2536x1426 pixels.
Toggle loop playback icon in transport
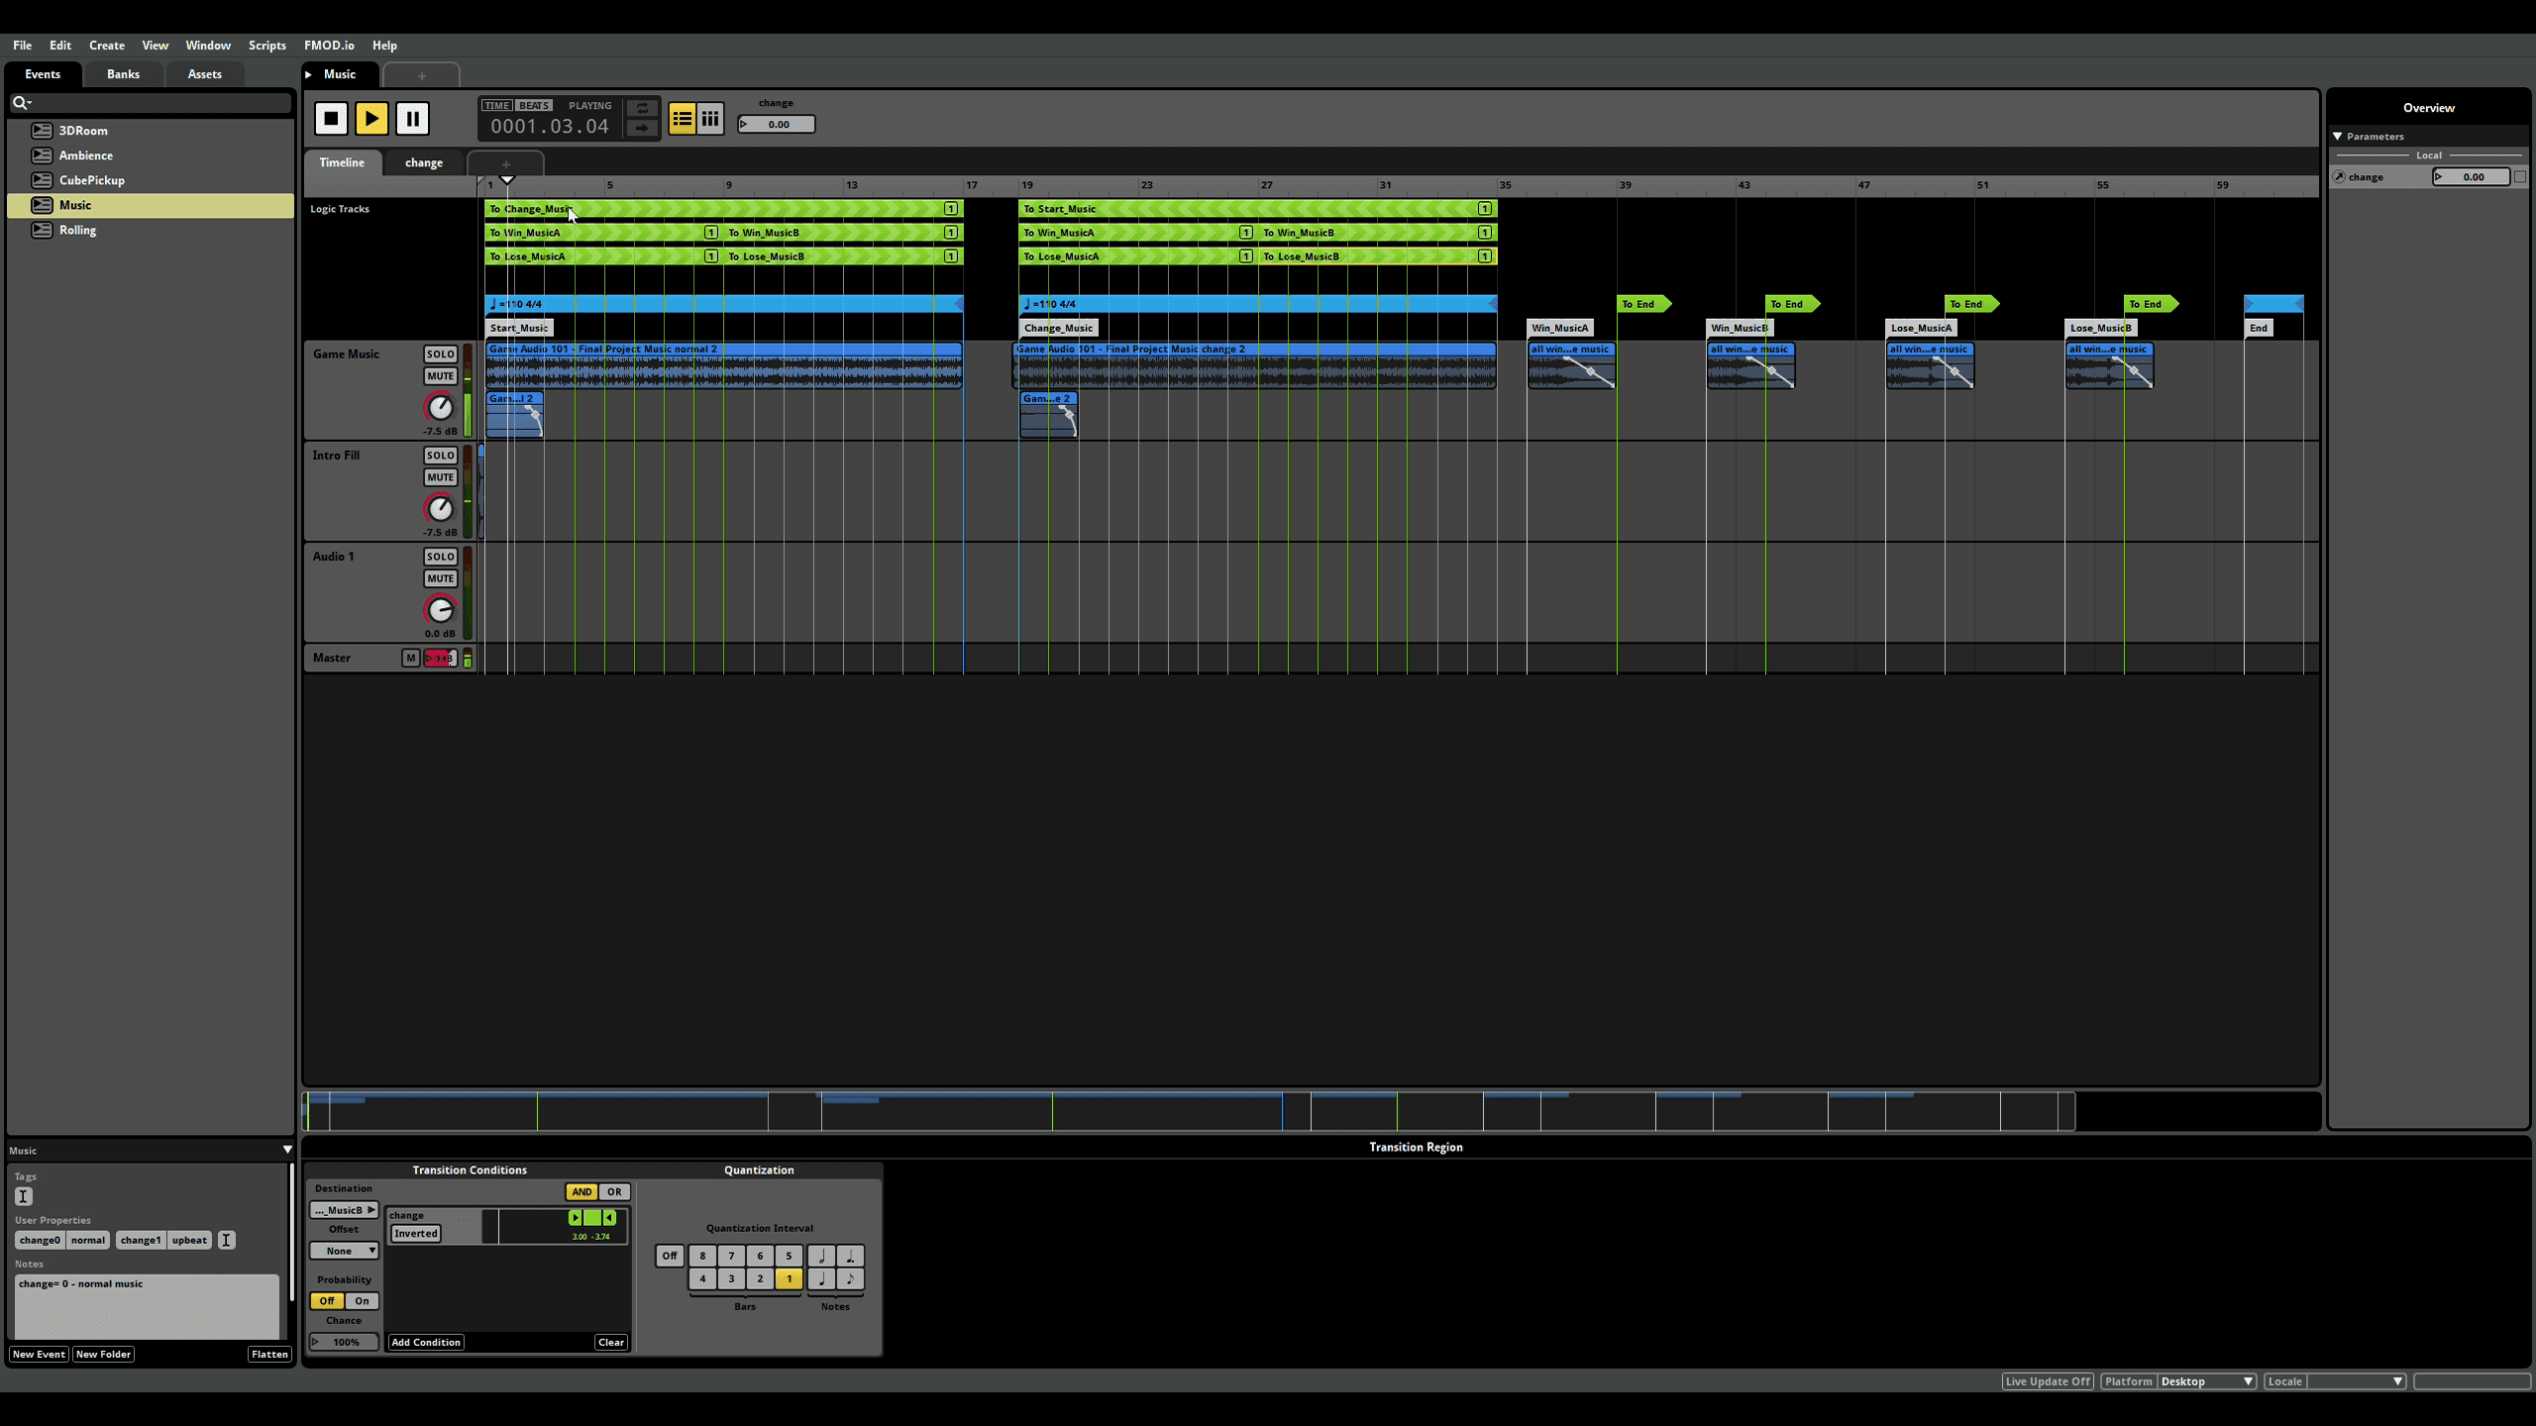point(642,108)
